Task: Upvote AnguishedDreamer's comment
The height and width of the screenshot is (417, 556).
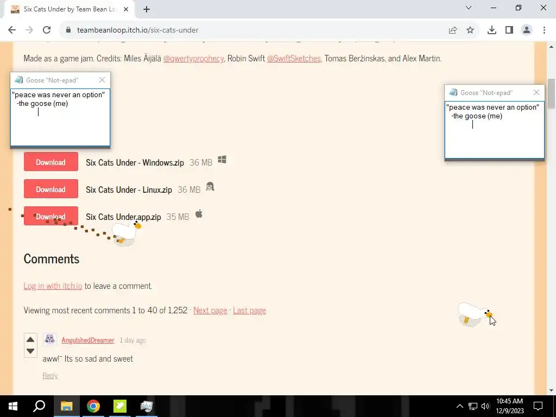Action: click(30, 340)
